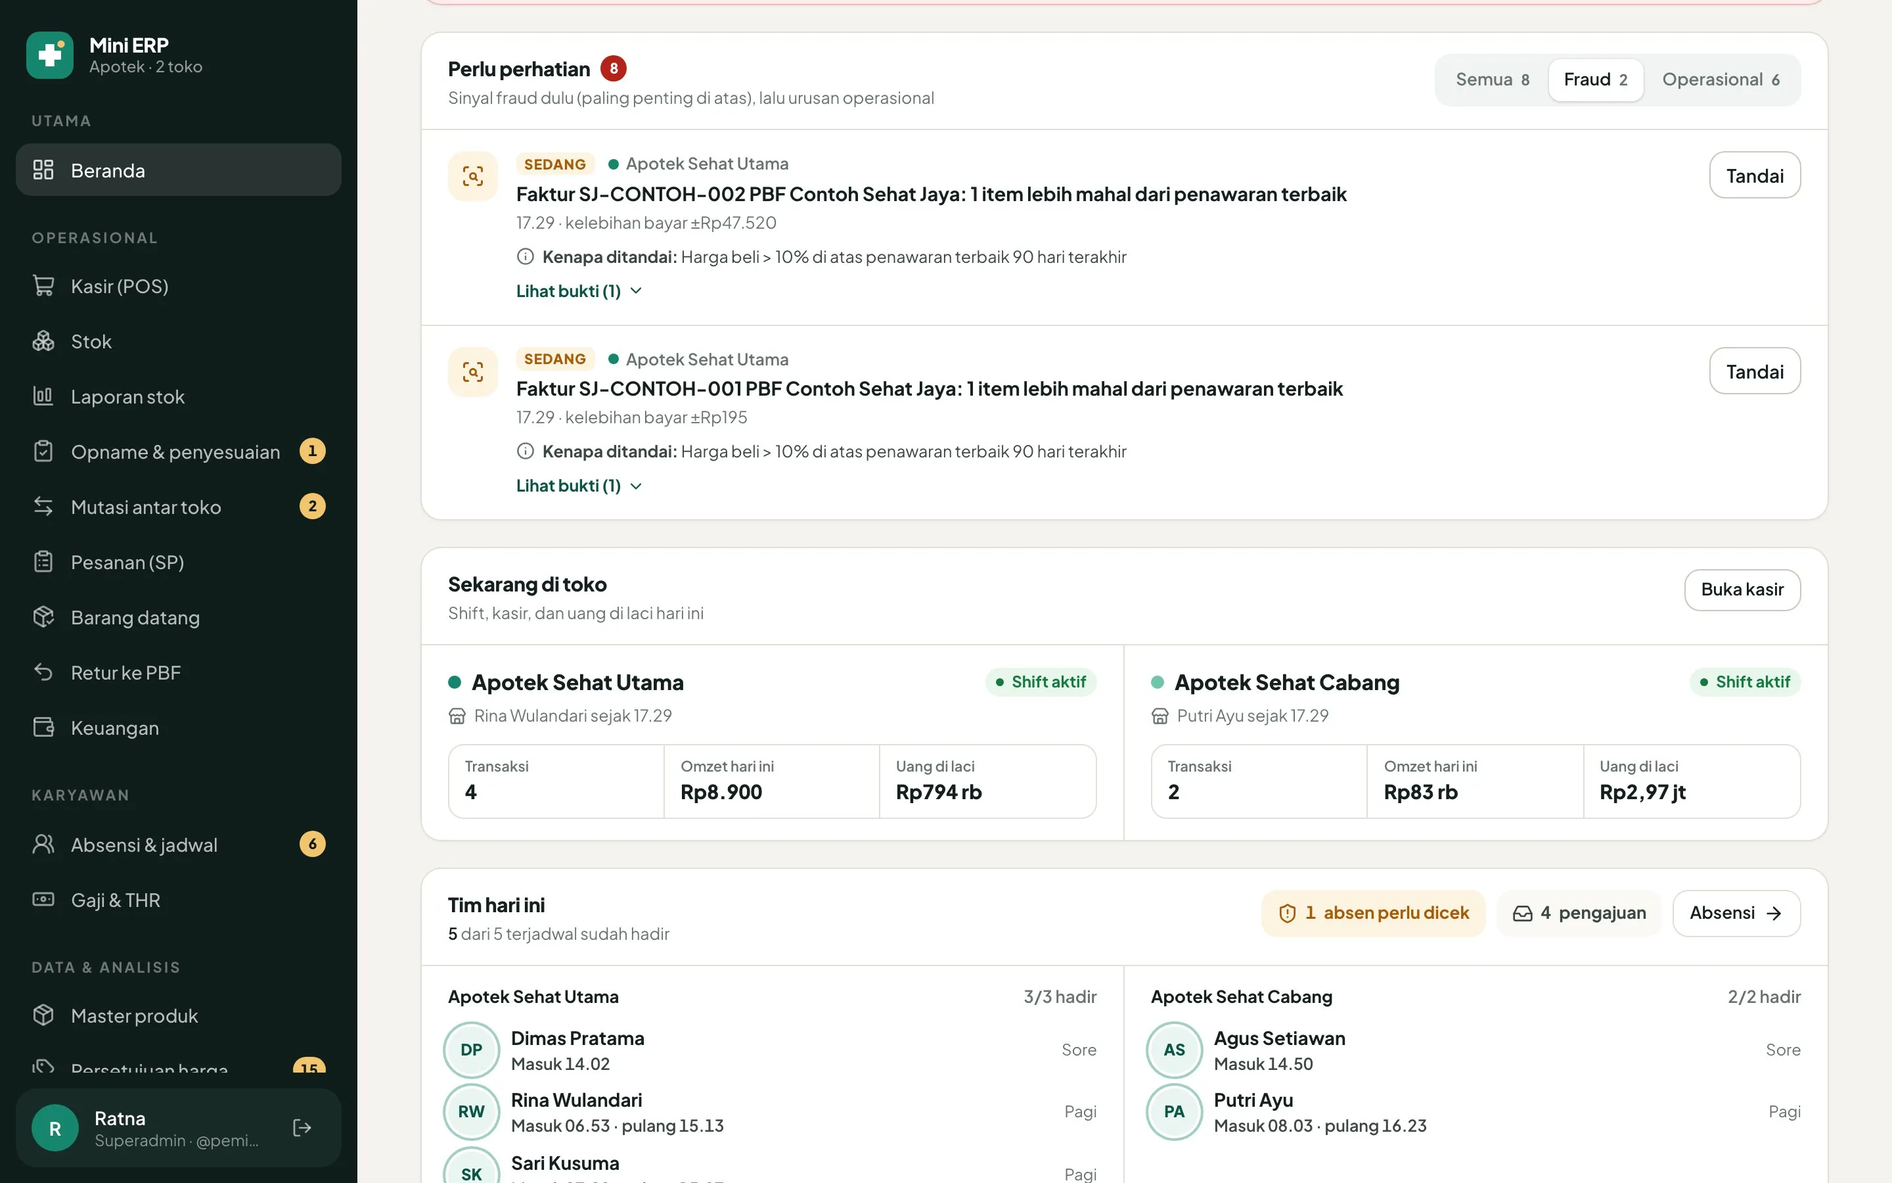Click fraud scan icon for SJ-CONTOH-001
Viewport: 1892px width, 1183px height.
click(x=472, y=371)
